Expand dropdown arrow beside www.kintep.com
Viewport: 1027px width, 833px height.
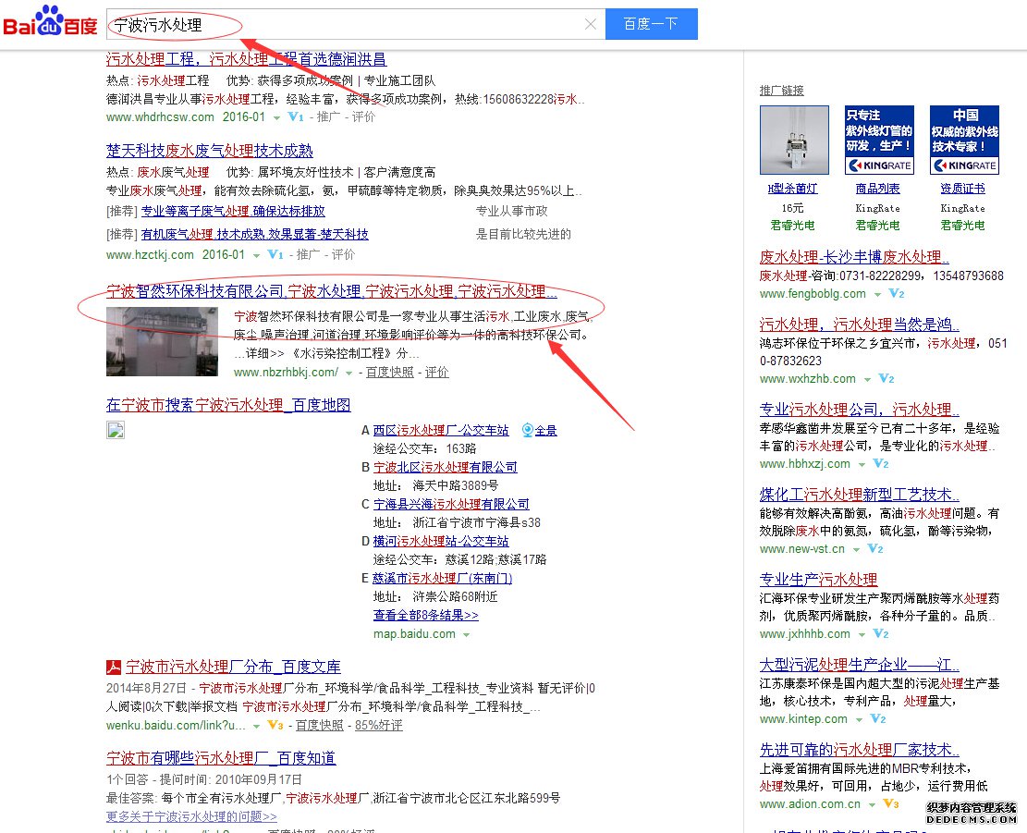(859, 720)
